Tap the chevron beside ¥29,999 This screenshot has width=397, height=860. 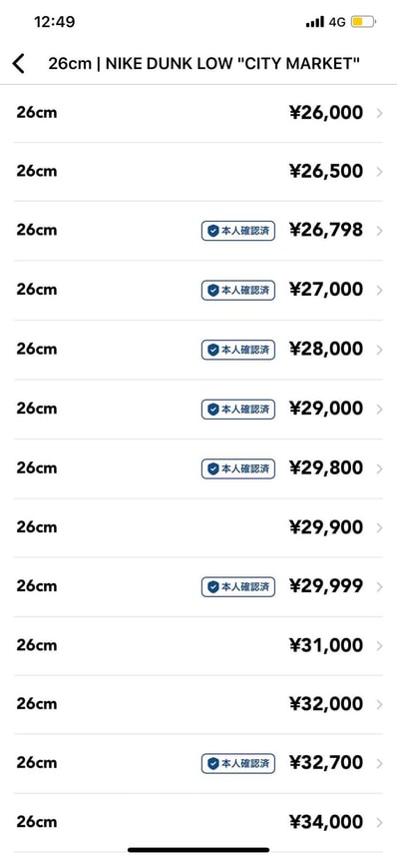point(380,587)
